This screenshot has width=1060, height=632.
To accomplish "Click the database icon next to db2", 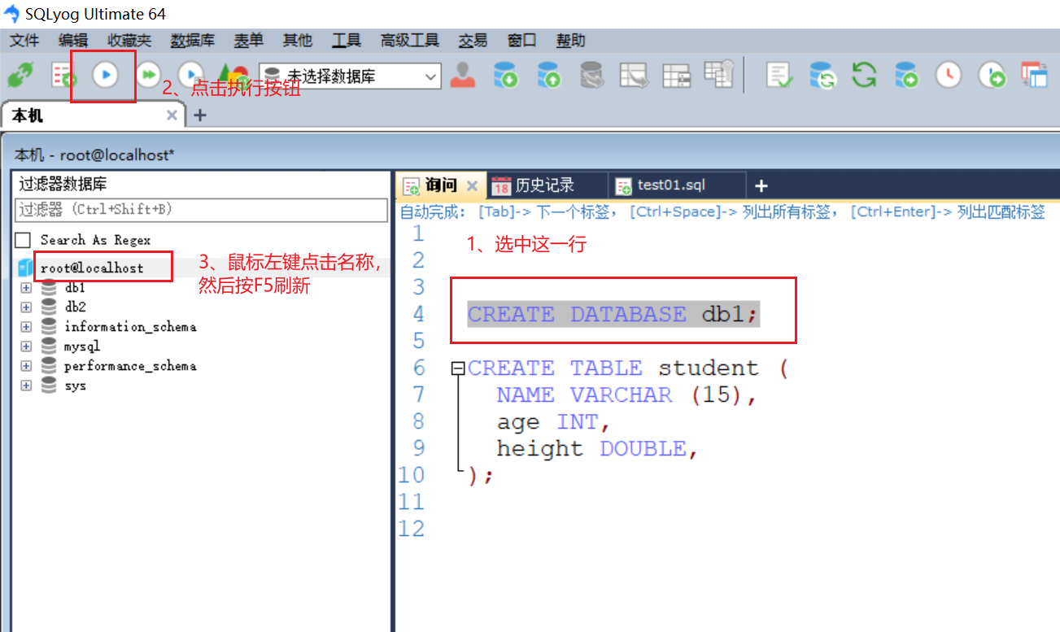I will pos(49,307).
